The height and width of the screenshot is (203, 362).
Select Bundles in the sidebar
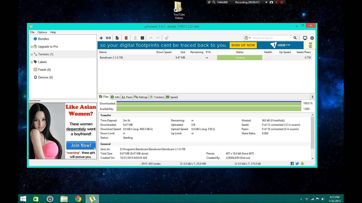44,39
